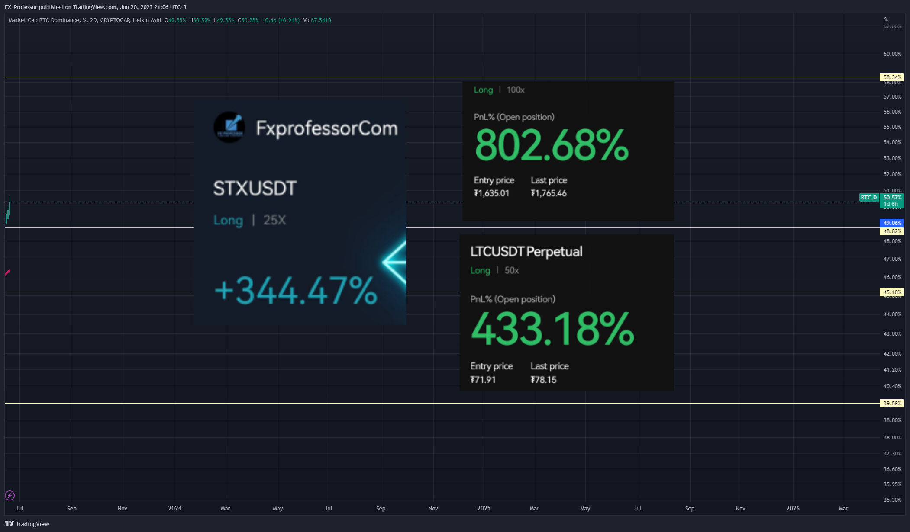Click the LTCUSDT Perpetual title

click(526, 252)
